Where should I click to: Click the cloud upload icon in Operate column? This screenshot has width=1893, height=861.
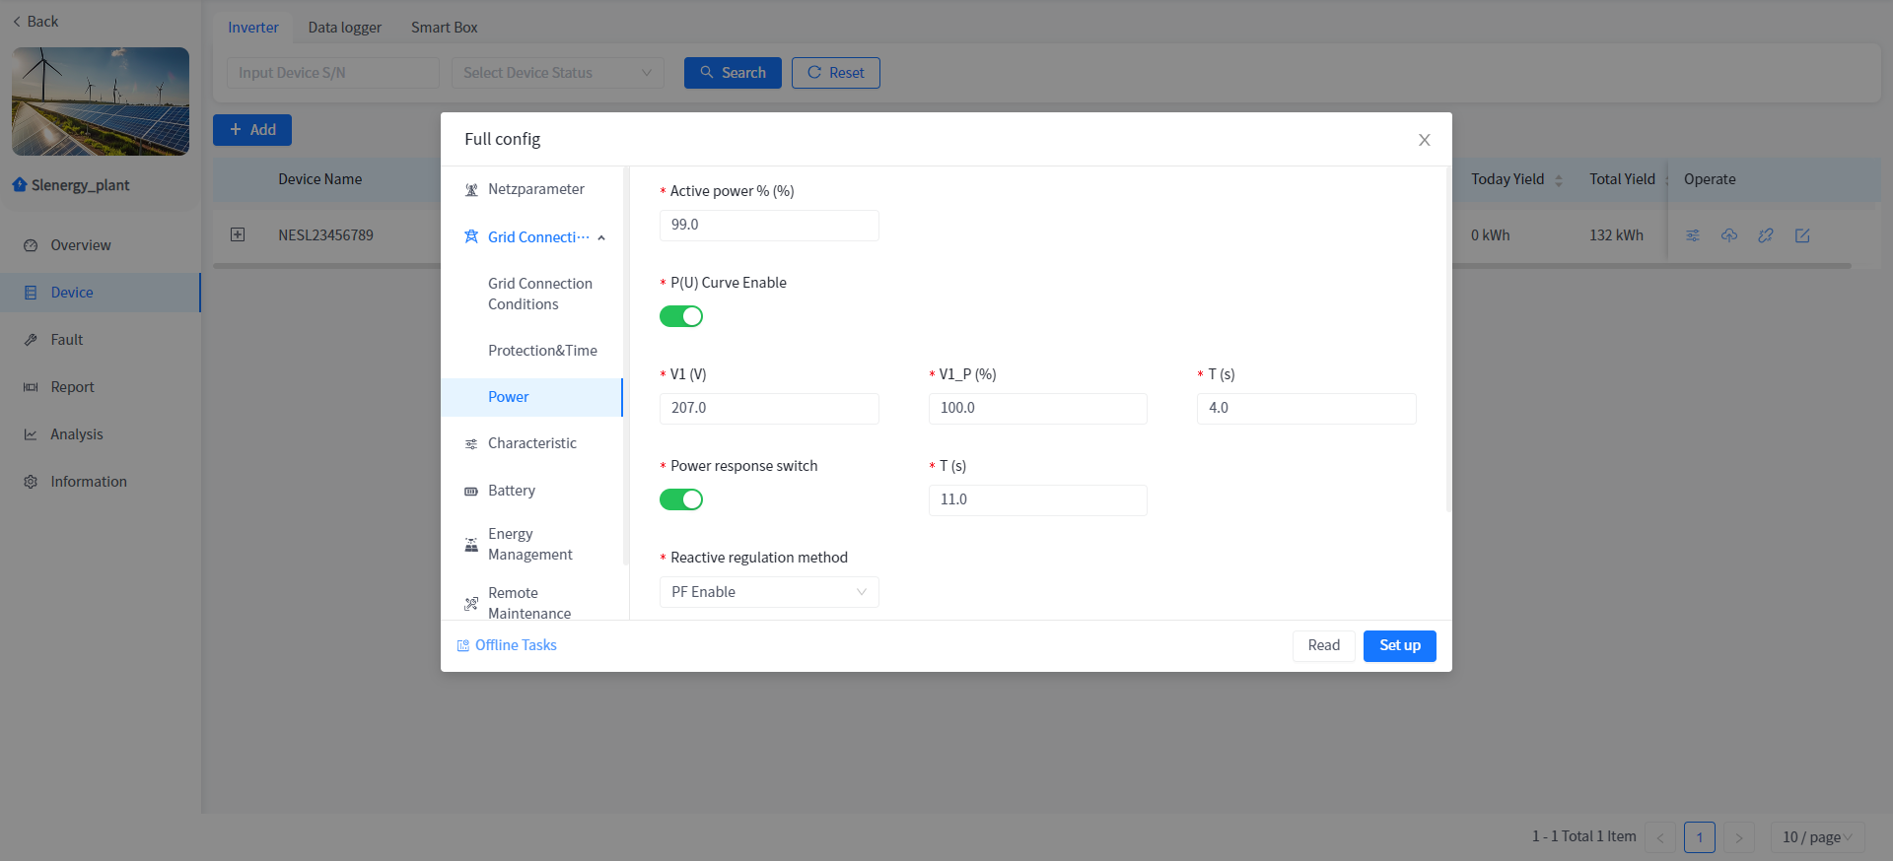tap(1729, 235)
